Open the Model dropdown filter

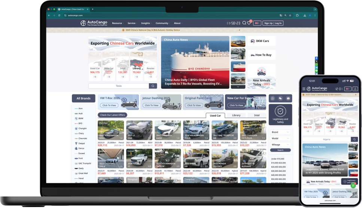[x=280, y=138]
